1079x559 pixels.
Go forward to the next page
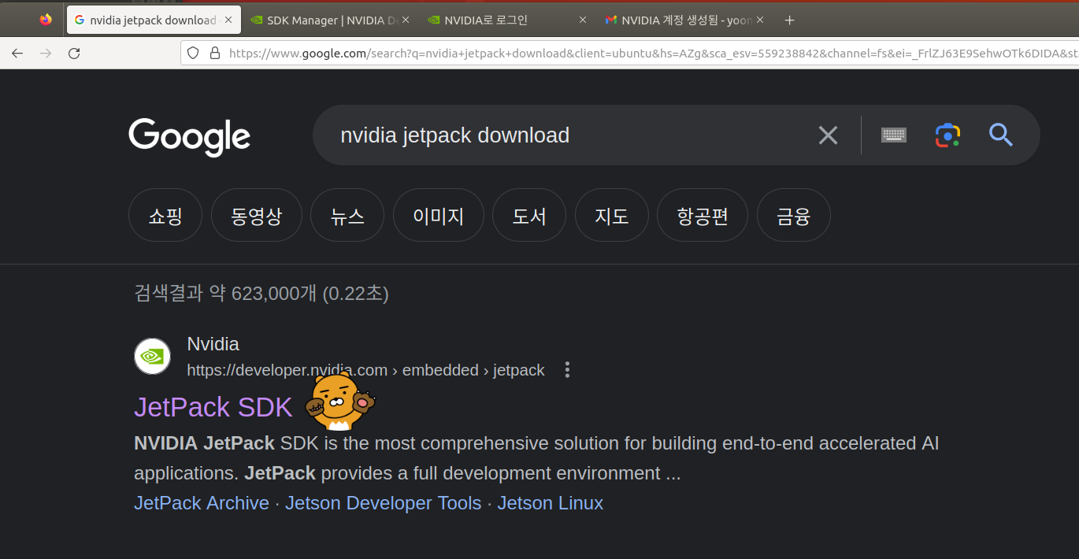click(x=46, y=54)
